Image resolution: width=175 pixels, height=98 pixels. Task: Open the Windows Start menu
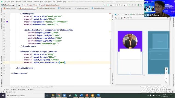tap(3, 96)
